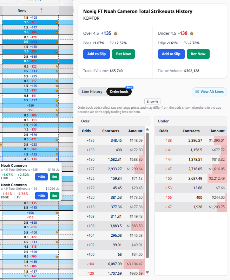Viewport: 230px width, 280px height.
Task: Click the 0.5 -614 cell
Action: (x=30, y=227)
